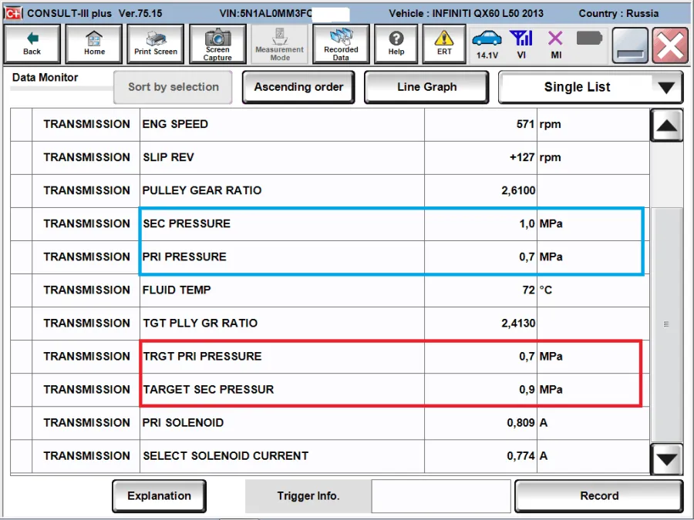Minimize the CONSULT-III plus window
694x520 pixels.
(x=630, y=45)
